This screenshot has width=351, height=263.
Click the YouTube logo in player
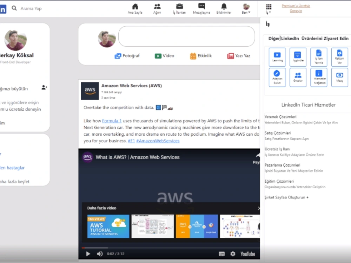(248, 254)
